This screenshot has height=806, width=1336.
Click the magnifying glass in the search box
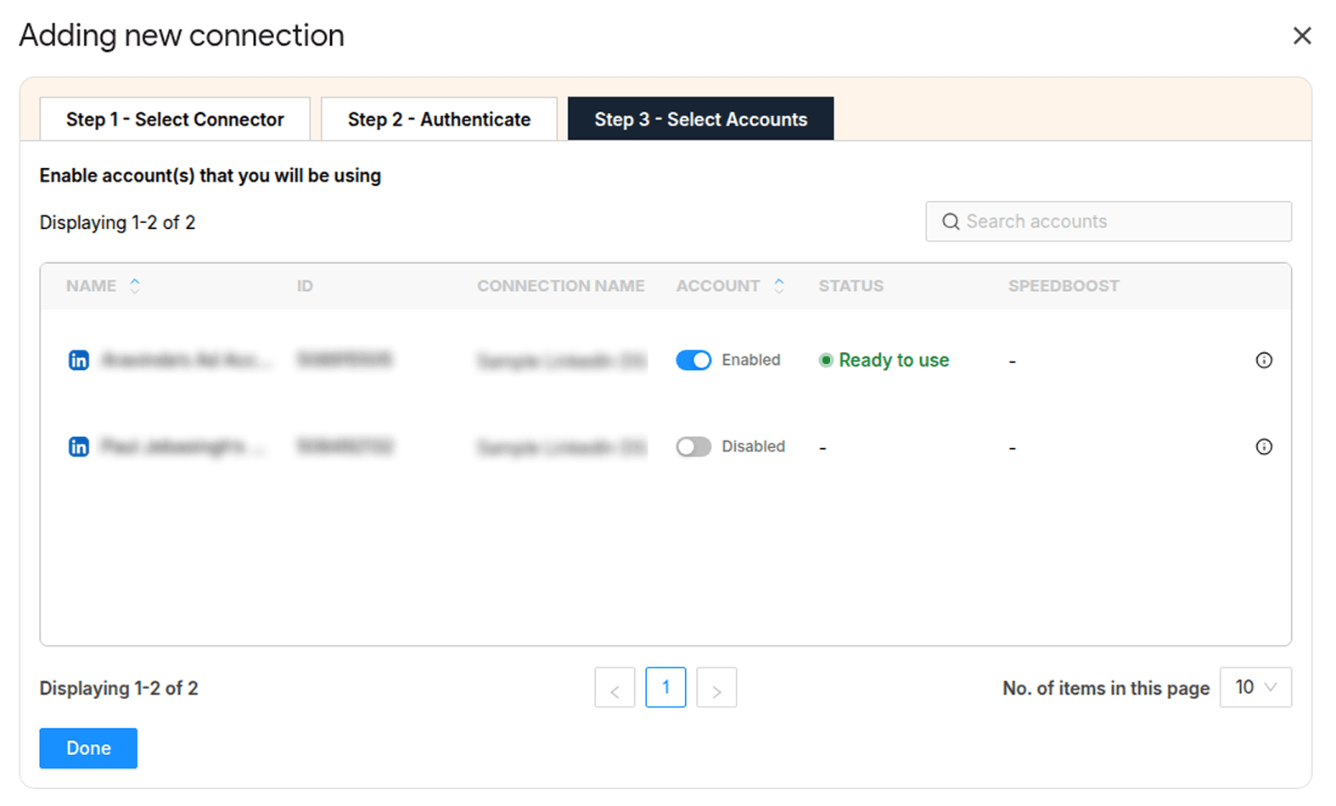pyautogui.click(x=951, y=221)
